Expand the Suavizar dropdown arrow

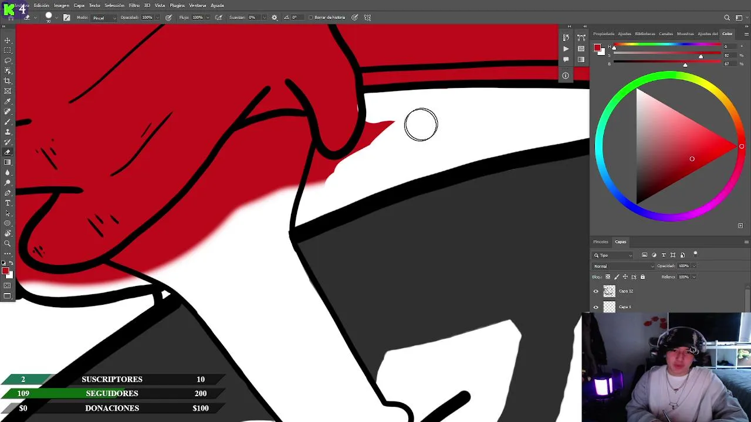(265, 18)
